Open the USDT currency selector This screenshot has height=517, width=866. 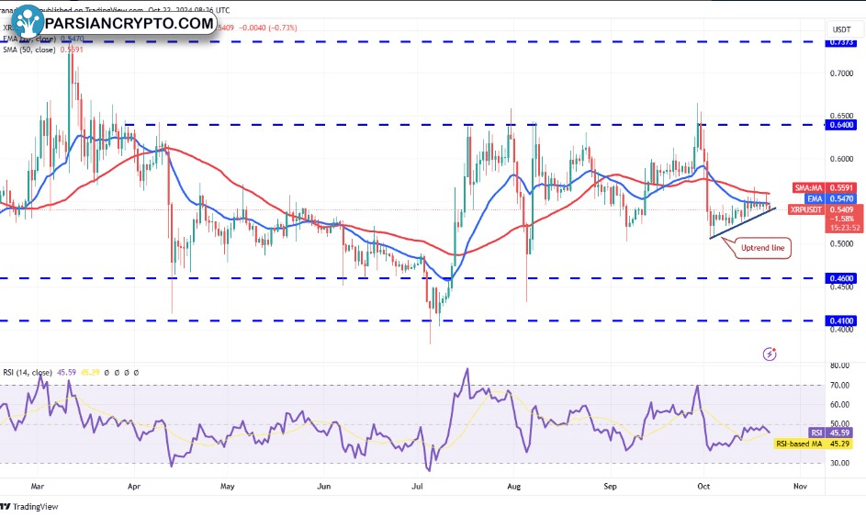[x=842, y=29]
